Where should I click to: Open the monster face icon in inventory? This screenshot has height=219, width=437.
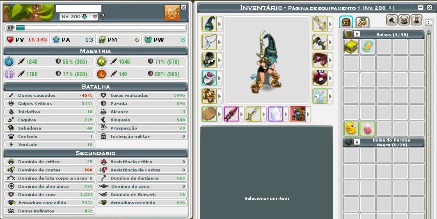(404, 20)
